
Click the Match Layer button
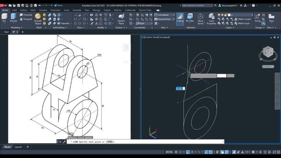point(242,23)
